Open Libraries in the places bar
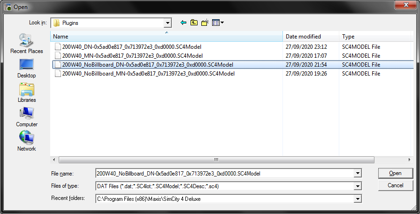Image resolution: width=420 pixels, height=214 pixels. click(27, 92)
